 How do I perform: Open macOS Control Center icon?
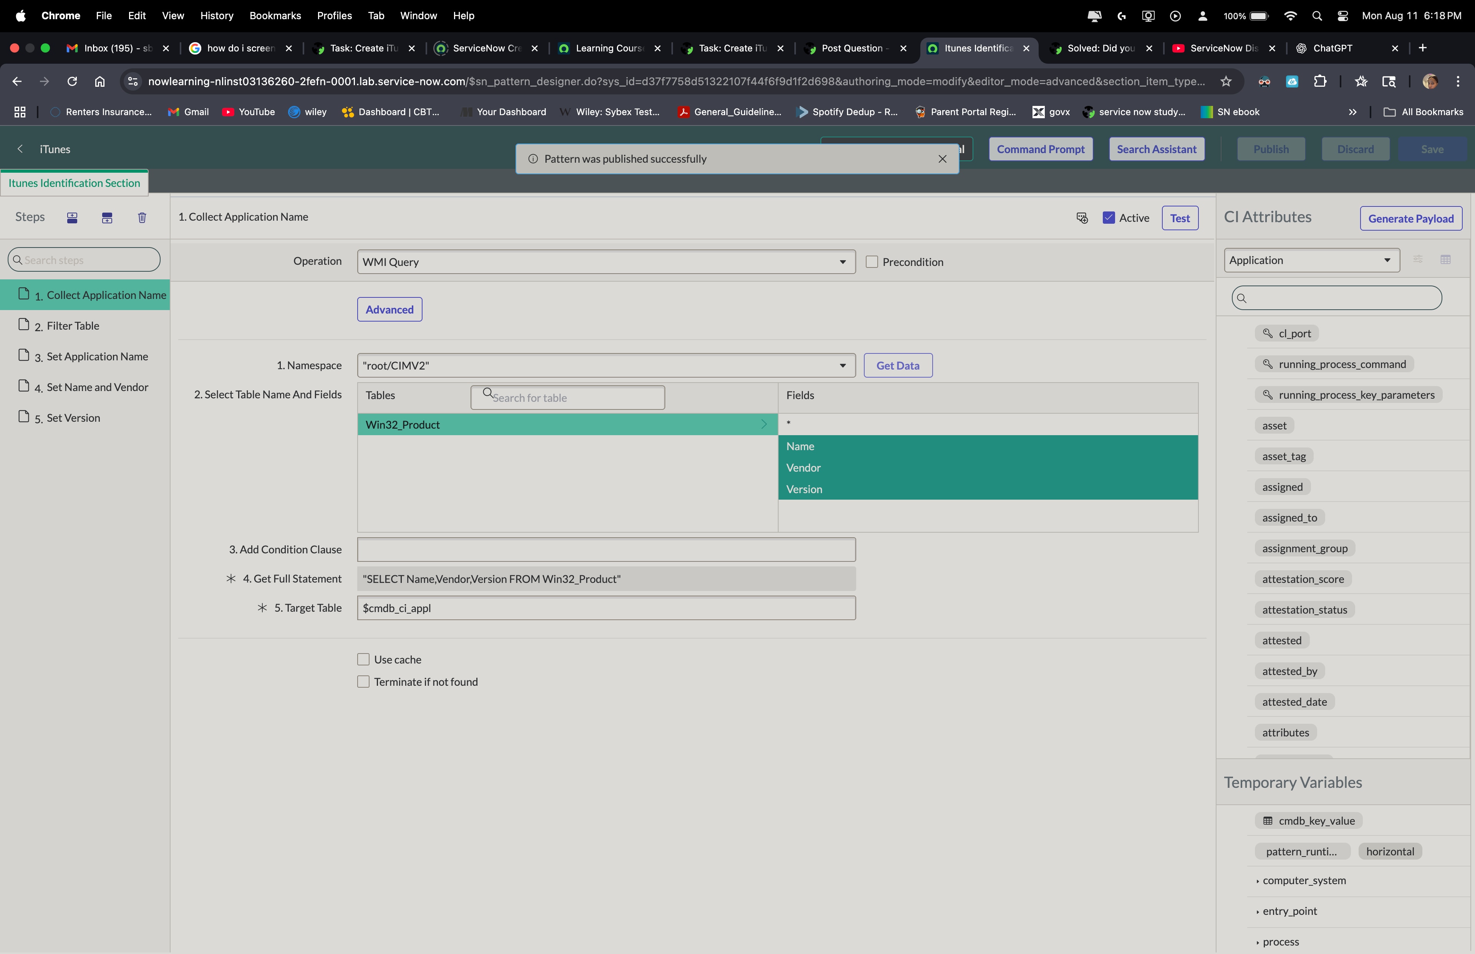point(1342,16)
